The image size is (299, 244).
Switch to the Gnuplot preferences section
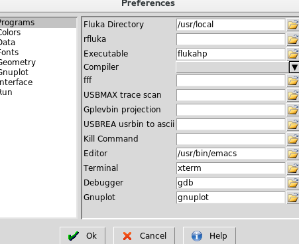click(x=14, y=72)
